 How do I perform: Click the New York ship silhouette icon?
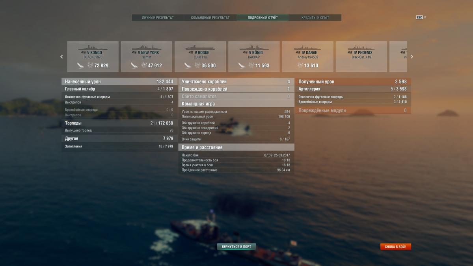pos(146,47)
